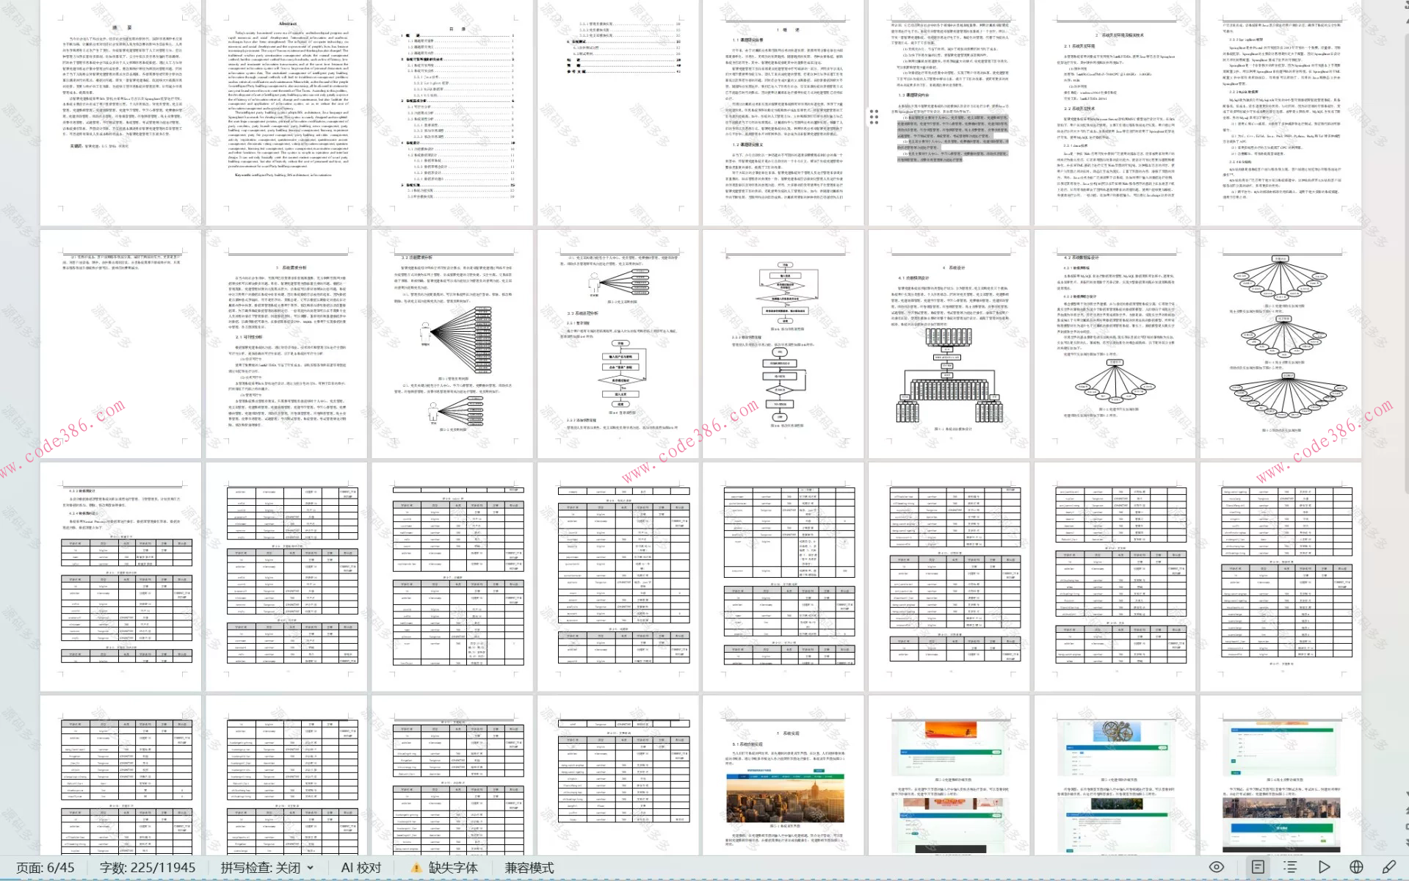Select the 目录 table of contents first page
This screenshot has height=881, width=1409.
(452, 113)
